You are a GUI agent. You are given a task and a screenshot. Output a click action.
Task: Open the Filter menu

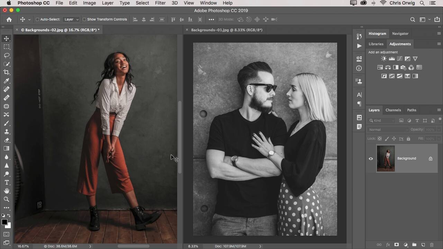pos(160,3)
